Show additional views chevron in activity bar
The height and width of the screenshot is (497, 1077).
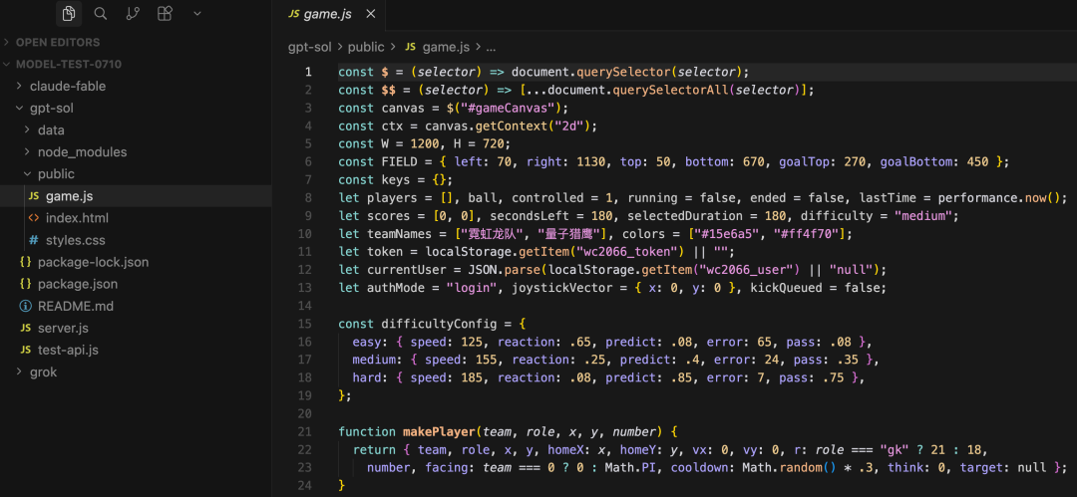[x=197, y=13]
